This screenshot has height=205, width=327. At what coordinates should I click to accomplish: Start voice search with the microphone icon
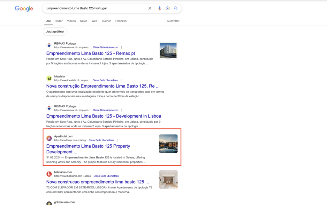click(x=160, y=8)
